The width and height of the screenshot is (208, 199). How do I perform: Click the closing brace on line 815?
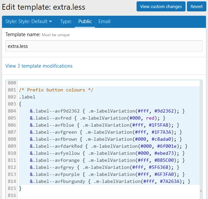(20, 188)
